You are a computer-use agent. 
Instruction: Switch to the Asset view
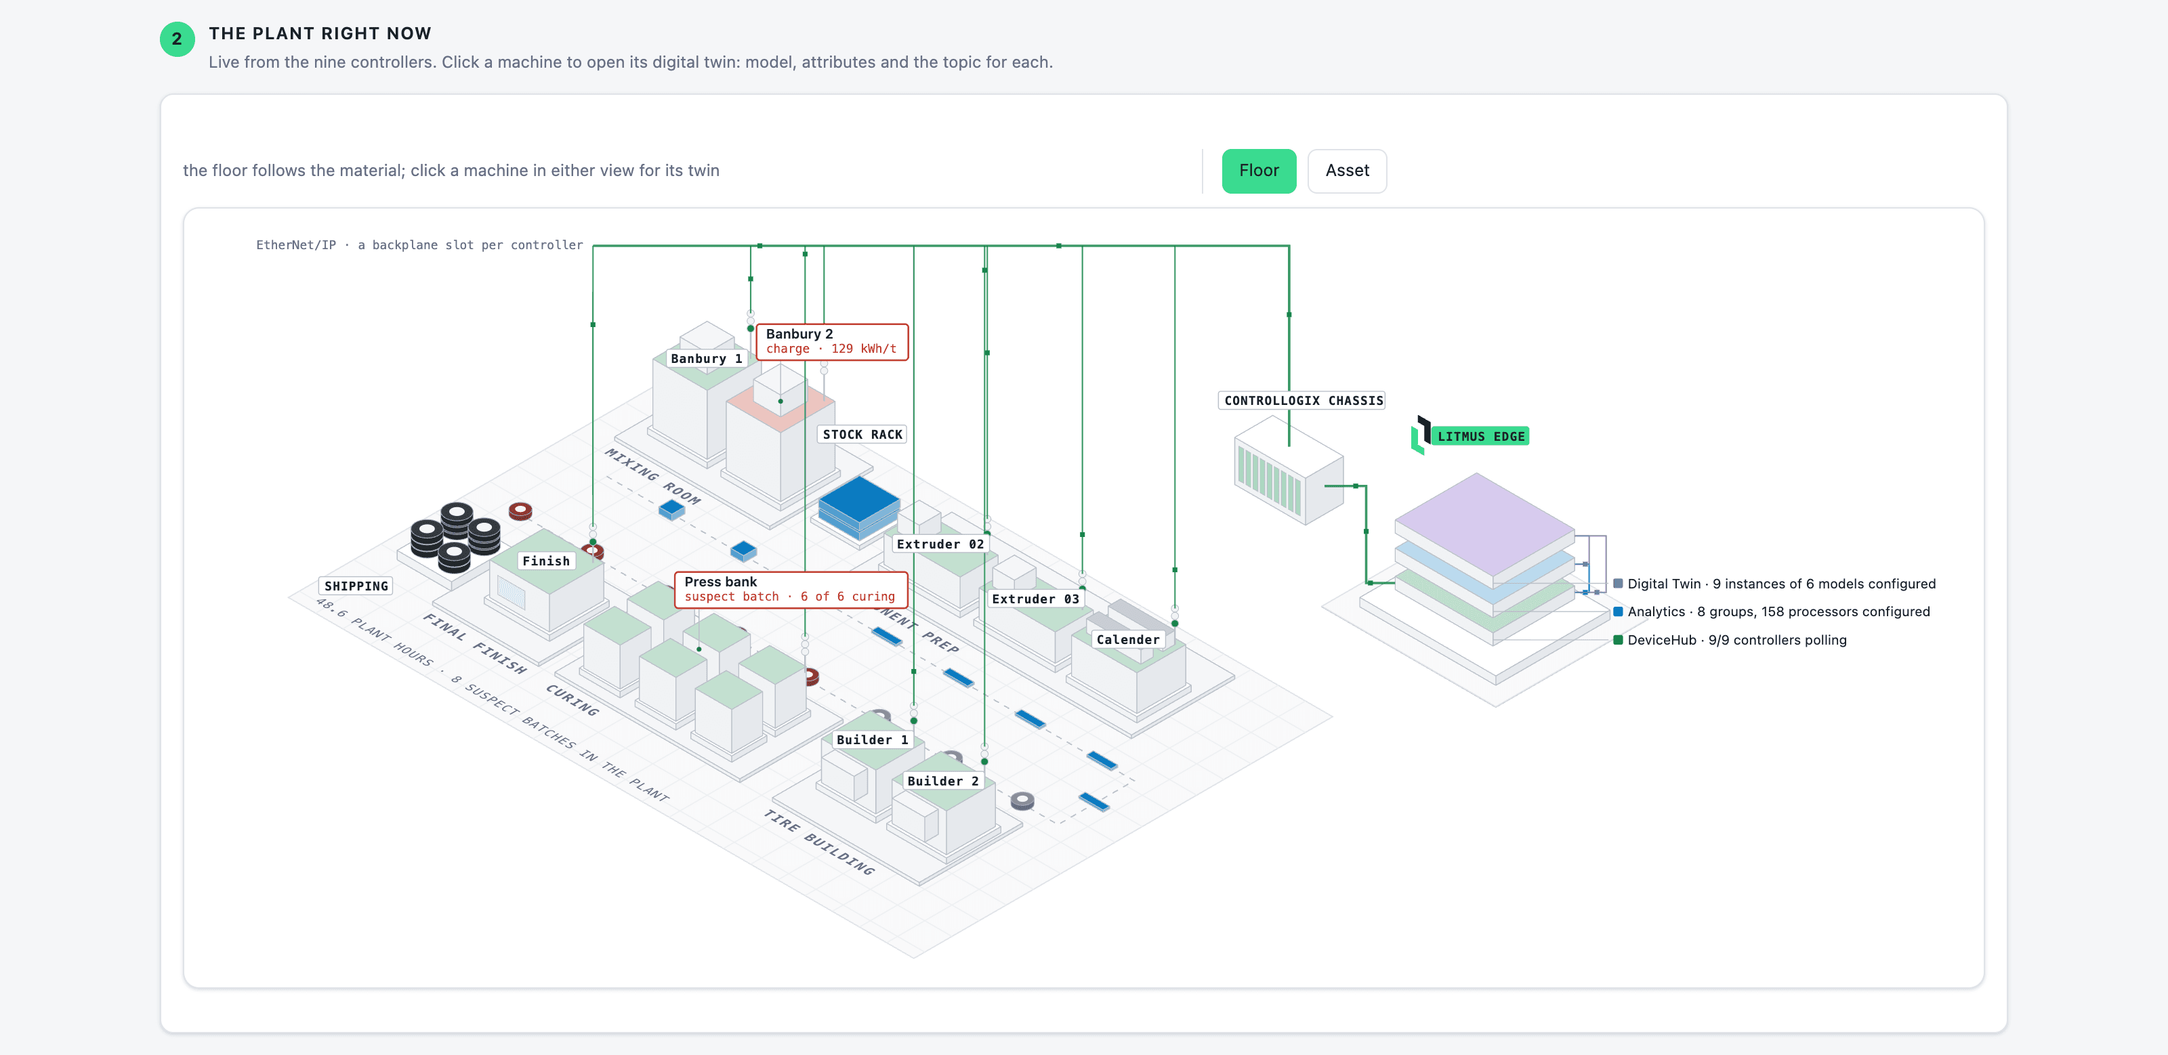click(1347, 171)
